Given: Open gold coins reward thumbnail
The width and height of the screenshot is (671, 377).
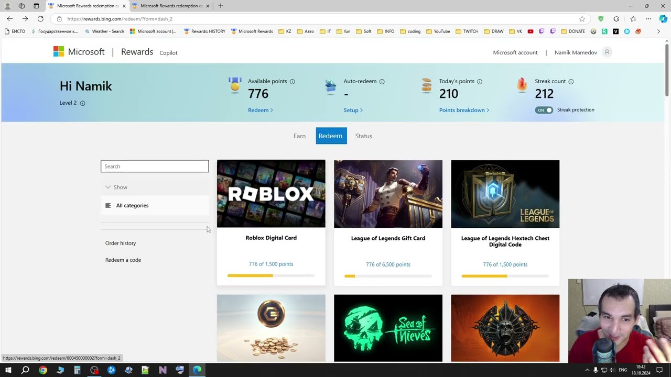Looking at the screenshot, I should pyautogui.click(x=271, y=328).
